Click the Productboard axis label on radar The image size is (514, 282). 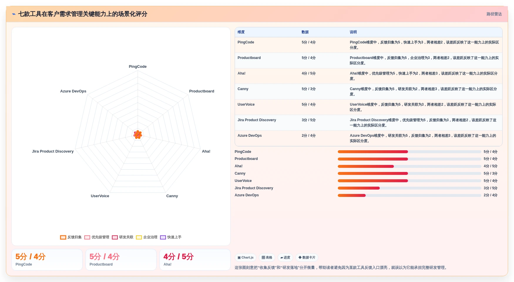(201, 91)
